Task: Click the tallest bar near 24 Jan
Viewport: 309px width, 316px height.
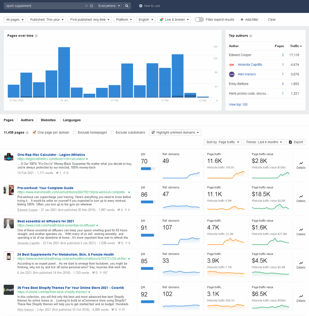Action: point(64,72)
